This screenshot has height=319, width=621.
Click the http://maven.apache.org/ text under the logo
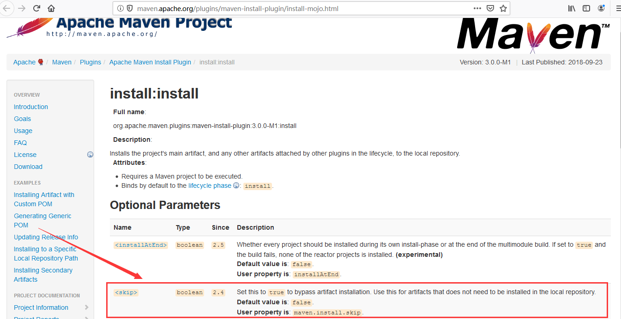[102, 34]
